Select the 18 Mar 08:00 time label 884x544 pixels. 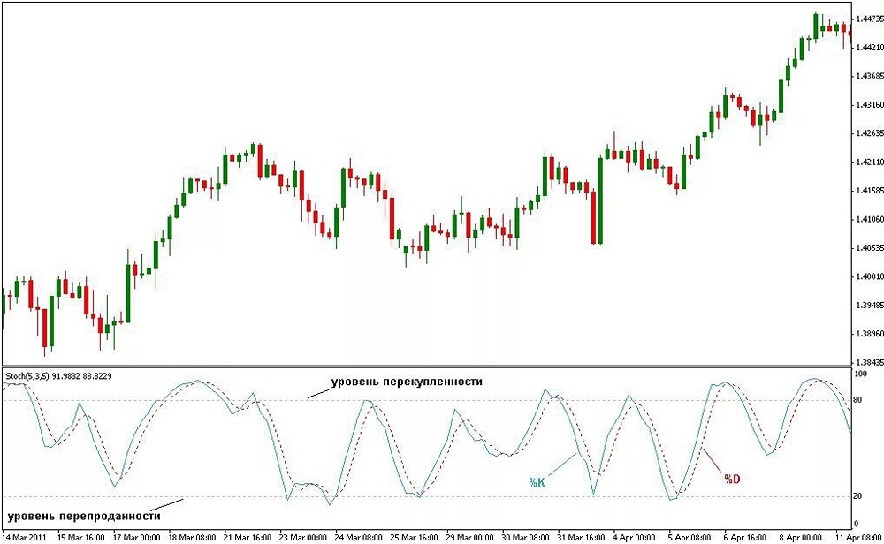tap(192, 538)
